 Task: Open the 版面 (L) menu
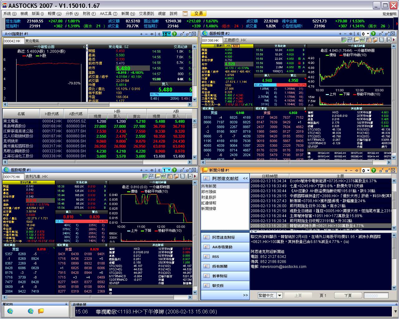pos(38,14)
